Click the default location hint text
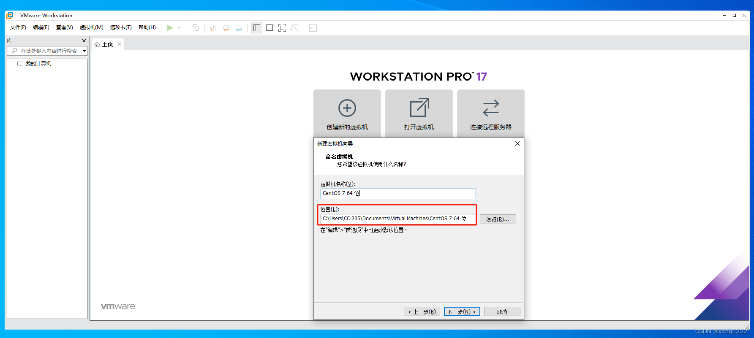 tap(364, 230)
